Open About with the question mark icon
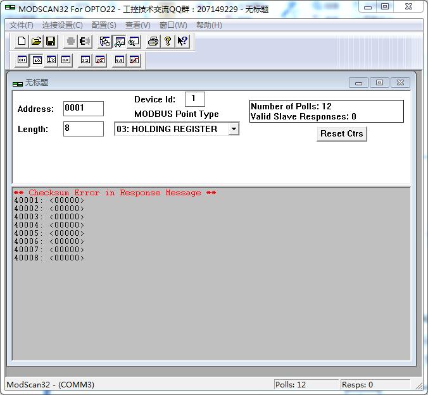The height and width of the screenshot is (395, 428). click(167, 42)
